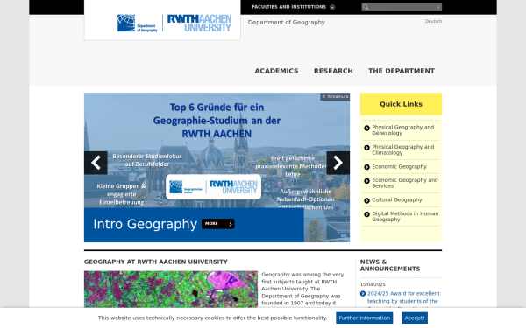Accept cookies with Accept! button
Image resolution: width=526 pixels, height=328 pixels.
(x=415, y=318)
